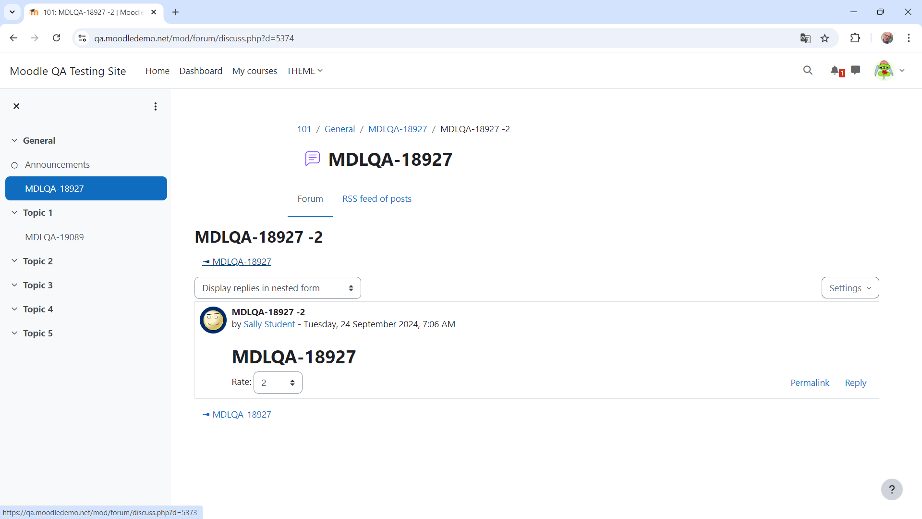Open Google Translate icon in address bar
The height and width of the screenshot is (519, 922).
805,38
